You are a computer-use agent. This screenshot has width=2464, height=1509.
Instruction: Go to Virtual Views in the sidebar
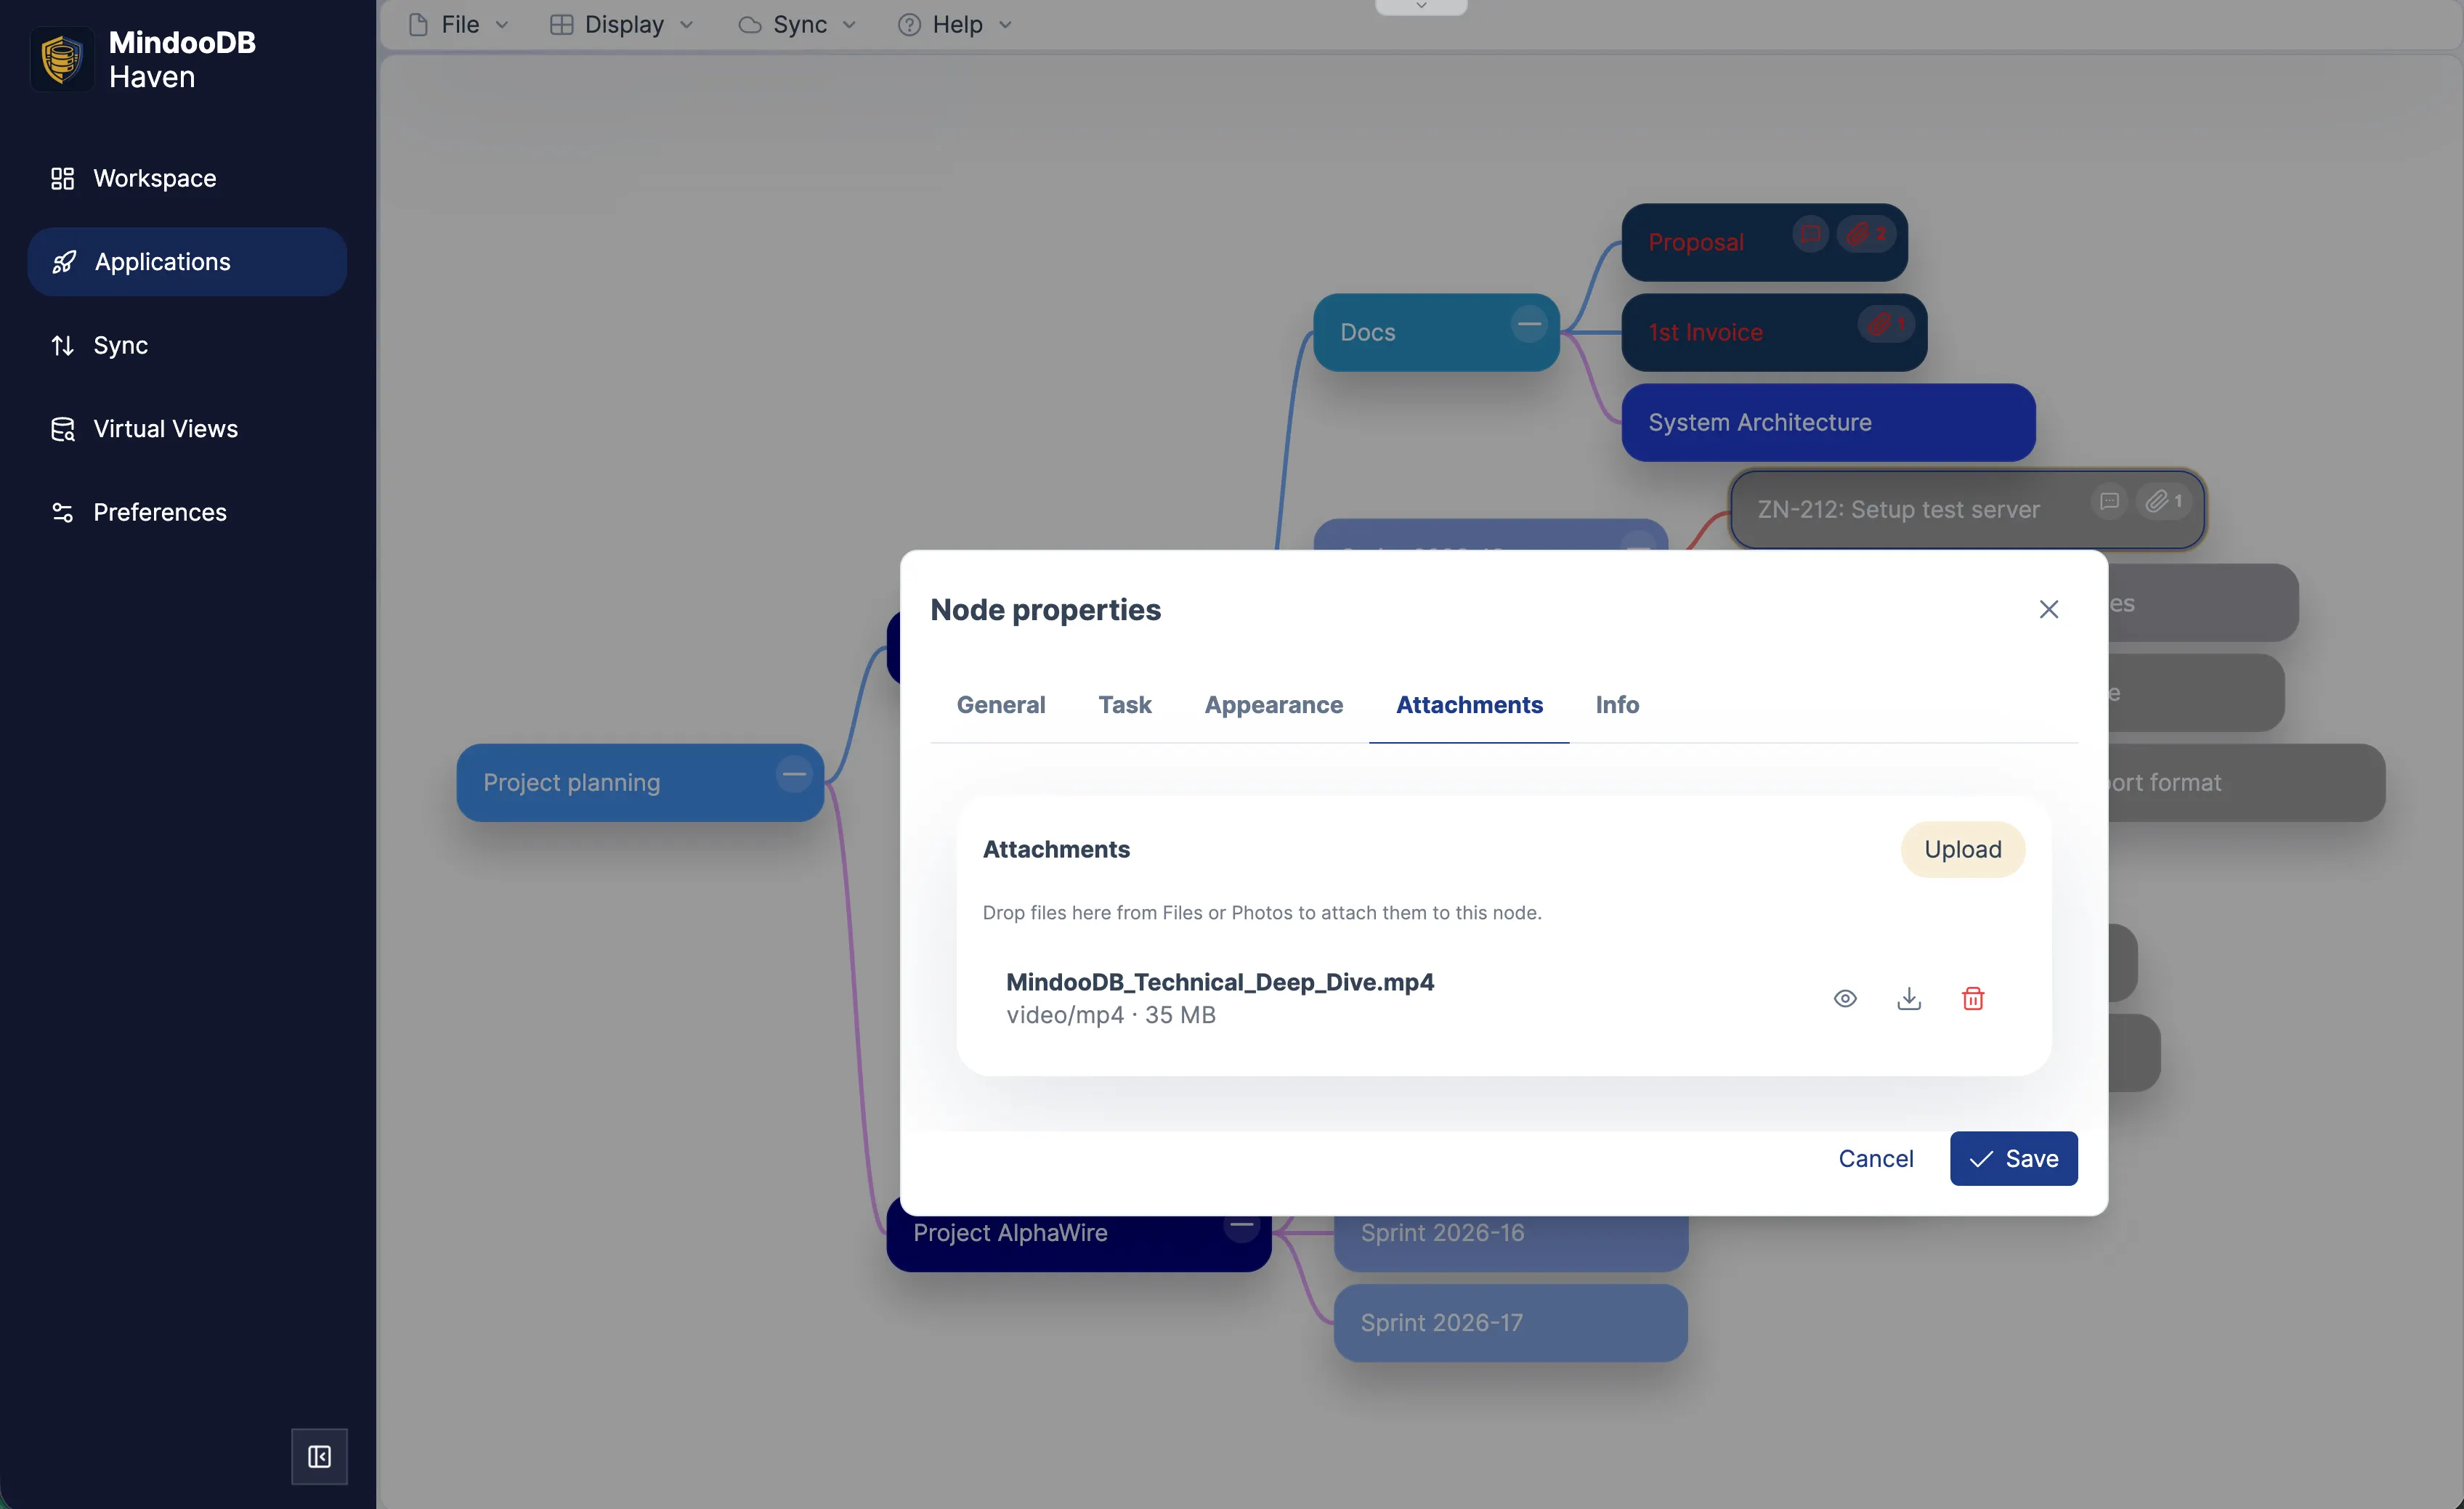pyautogui.click(x=165, y=429)
